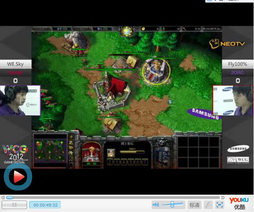Click the food supply icon in top bar
This screenshot has height=212, width=254.
184,29
